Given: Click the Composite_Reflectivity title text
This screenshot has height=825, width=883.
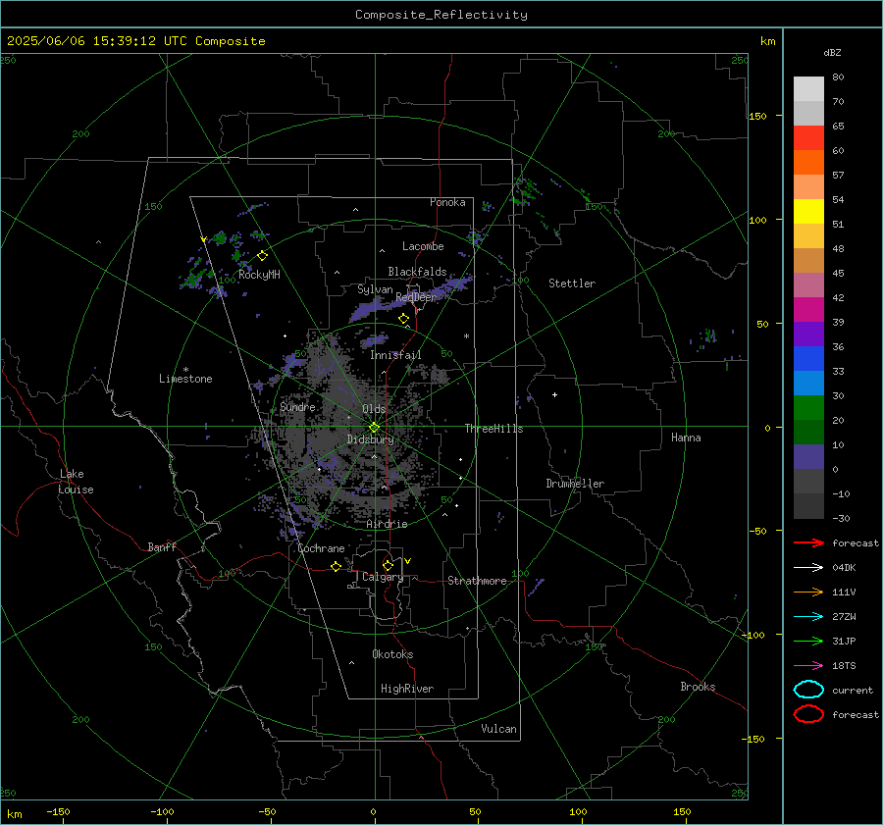Looking at the screenshot, I should (x=441, y=15).
